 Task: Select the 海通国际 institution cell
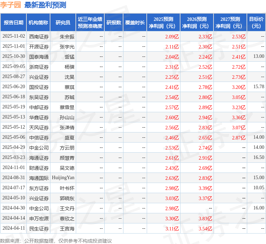39,178
